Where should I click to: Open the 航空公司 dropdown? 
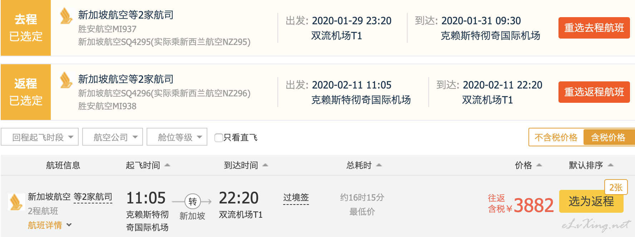pos(113,137)
